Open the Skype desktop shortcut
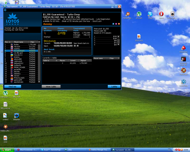The height and width of the screenshot is (152, 190). point(150,14)
